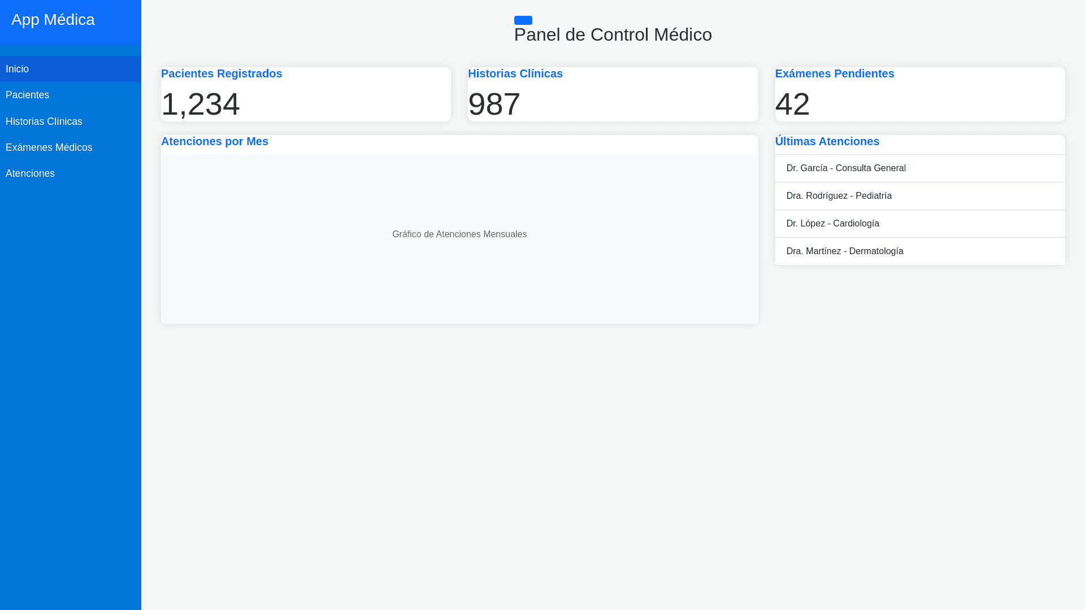Click the Pacientes Registrados card title

click(222, 73)
